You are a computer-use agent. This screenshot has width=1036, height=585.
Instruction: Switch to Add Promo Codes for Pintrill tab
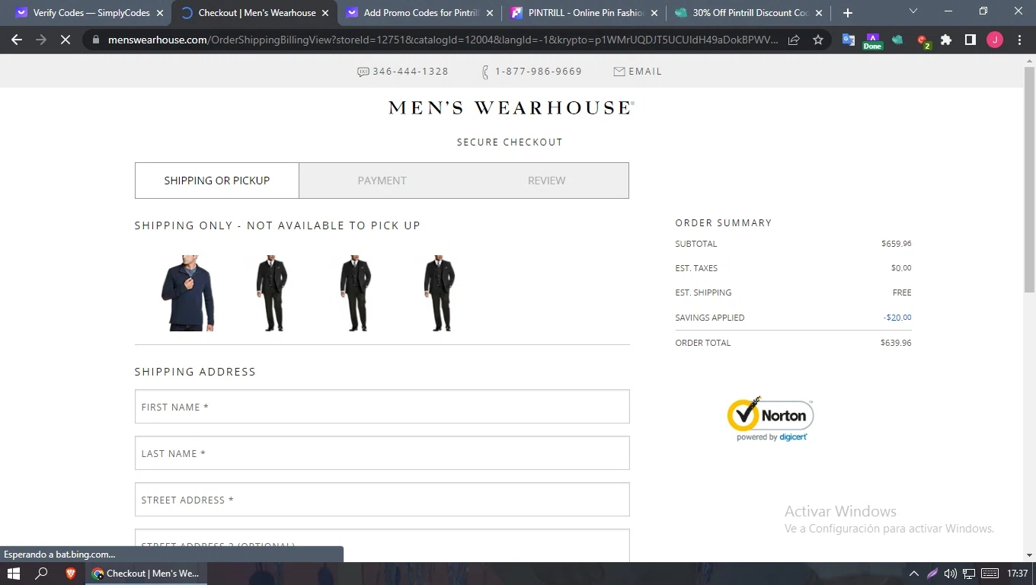[419, 13]
